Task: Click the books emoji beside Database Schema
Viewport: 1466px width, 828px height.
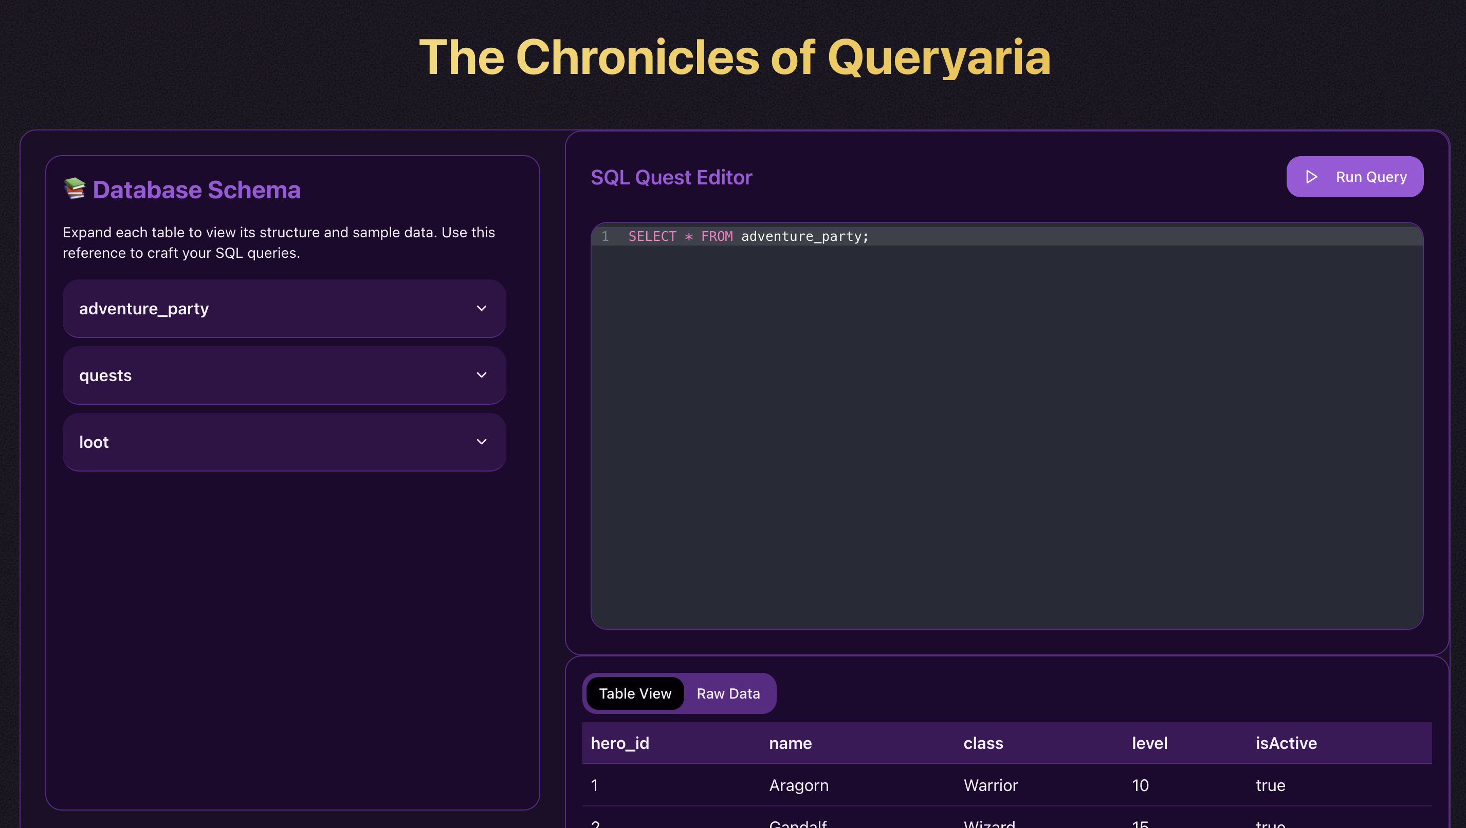Action: 75,188
